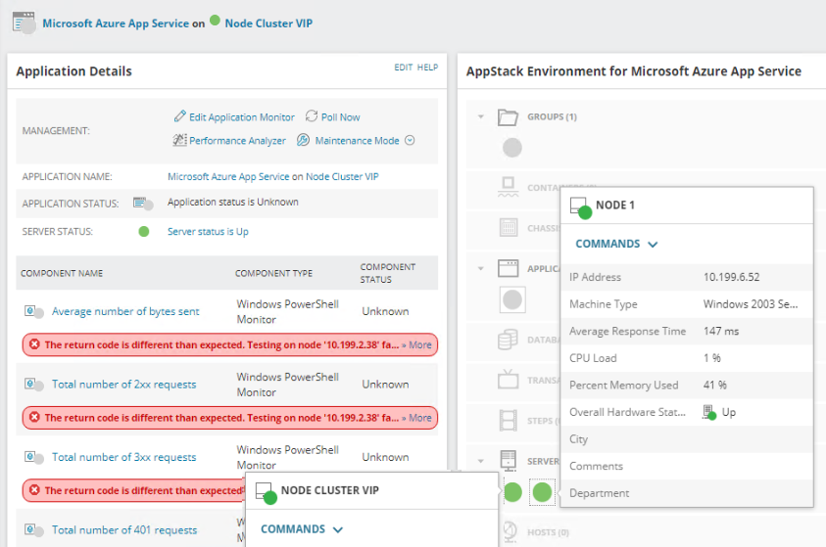Click the pencil icon for Edit Application Monitor
The image size is (826, 547).
tap(179, 115)
